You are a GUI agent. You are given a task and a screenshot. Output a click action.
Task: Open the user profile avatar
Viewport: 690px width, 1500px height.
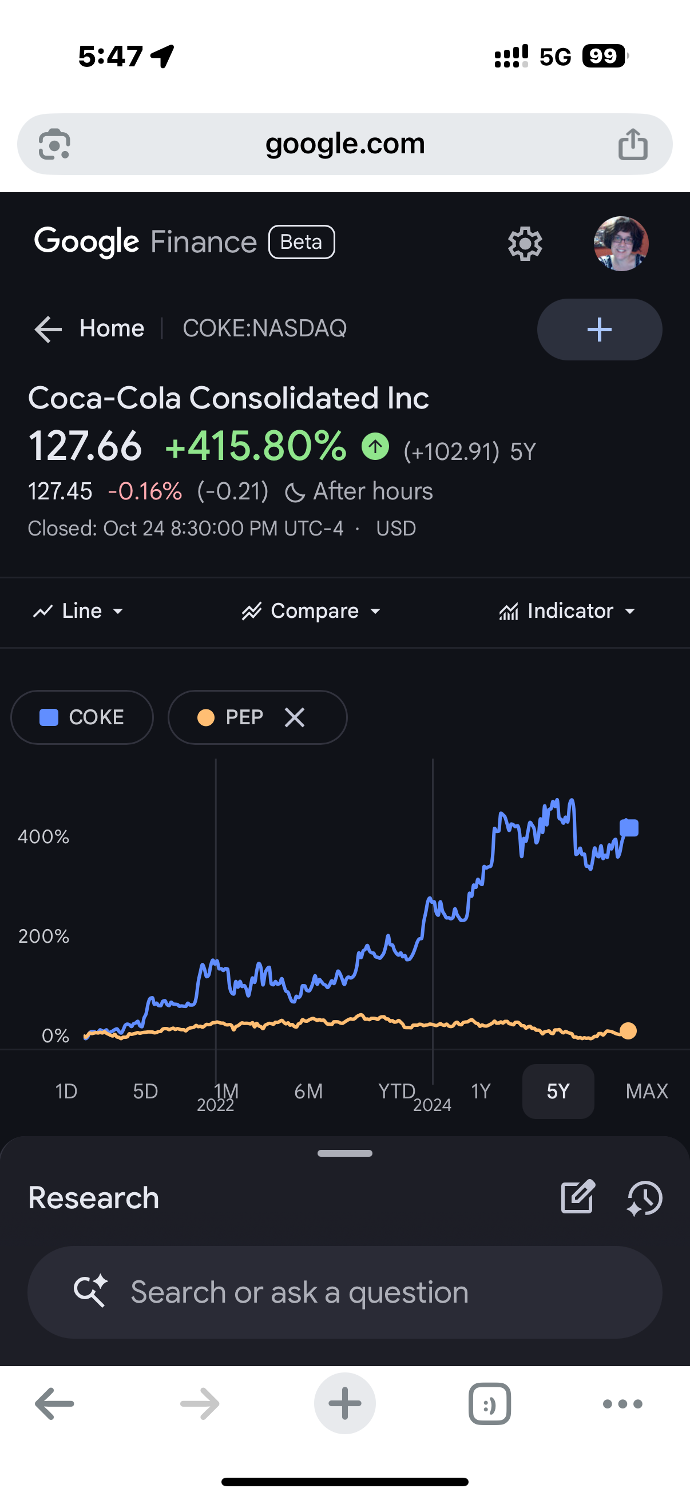coord(621,243)
